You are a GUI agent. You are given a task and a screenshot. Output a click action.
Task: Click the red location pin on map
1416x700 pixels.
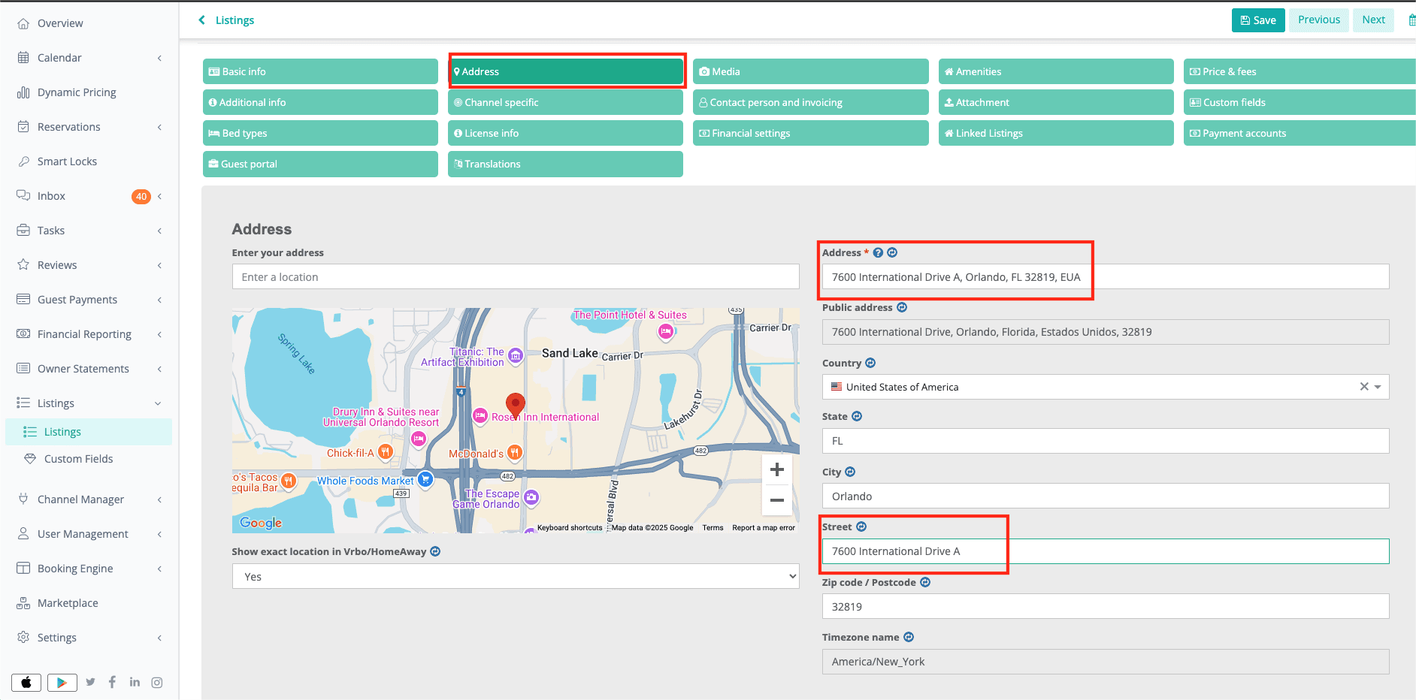coord(515,405)
